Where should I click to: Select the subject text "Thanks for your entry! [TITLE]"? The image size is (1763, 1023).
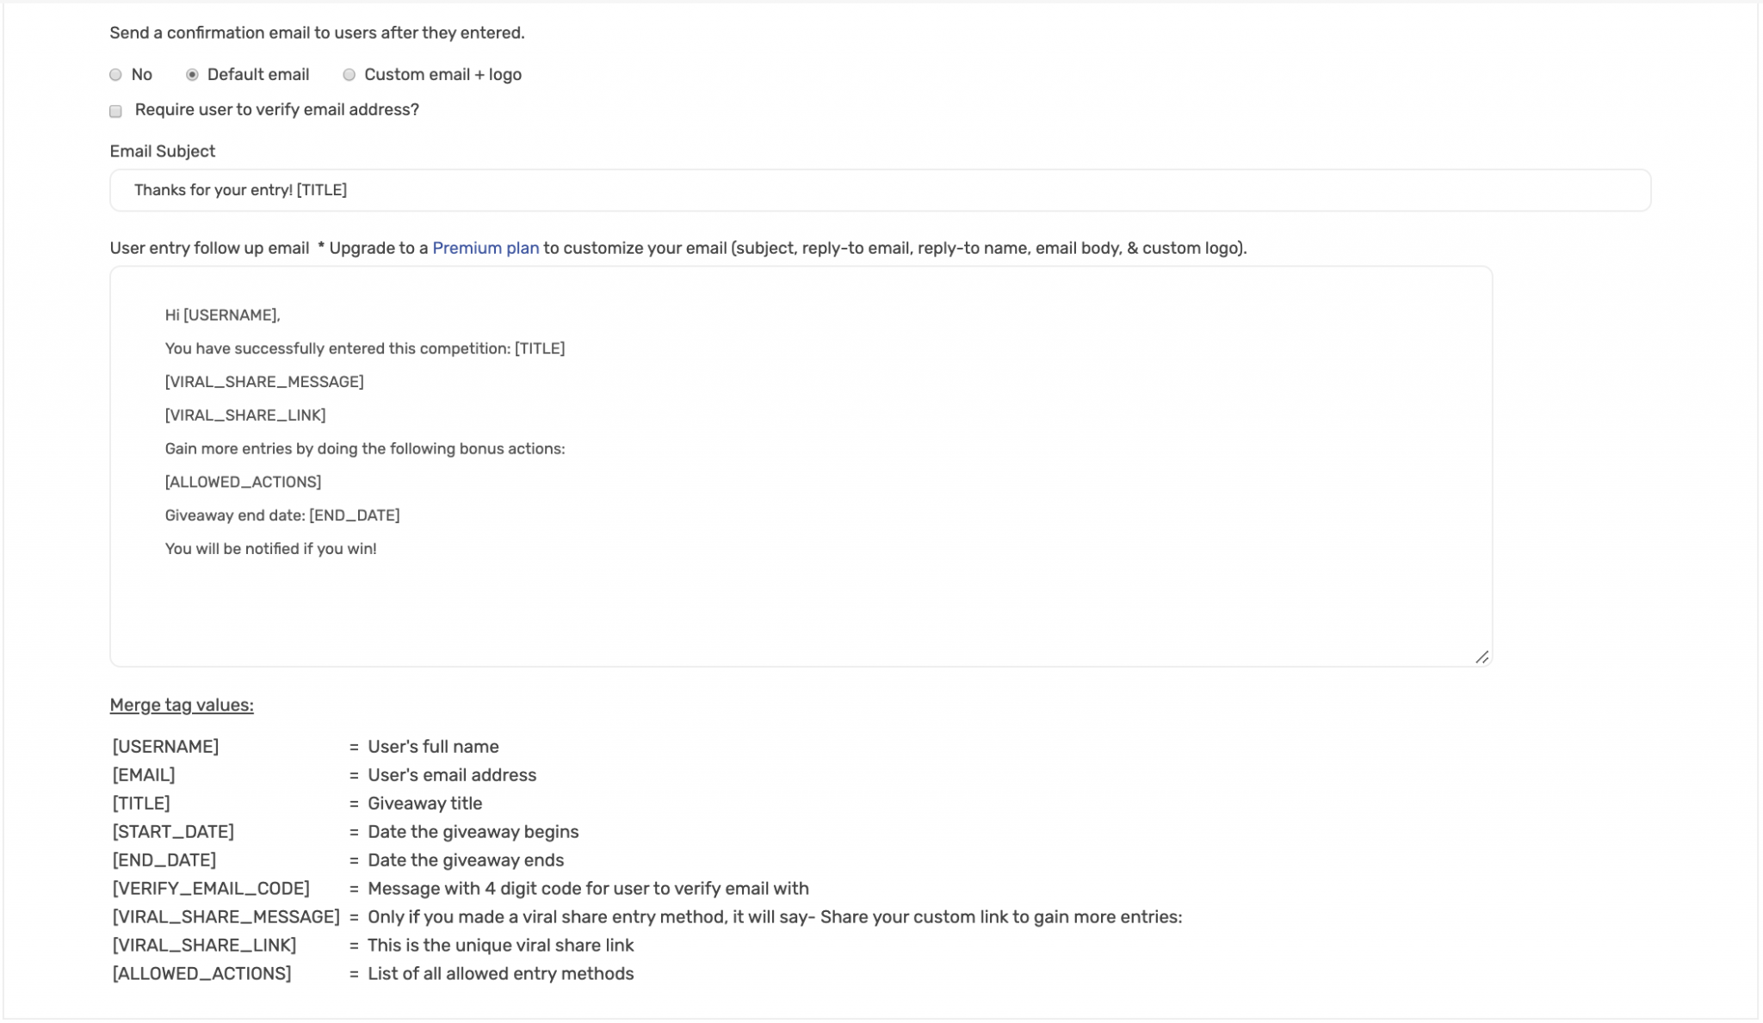242,189
